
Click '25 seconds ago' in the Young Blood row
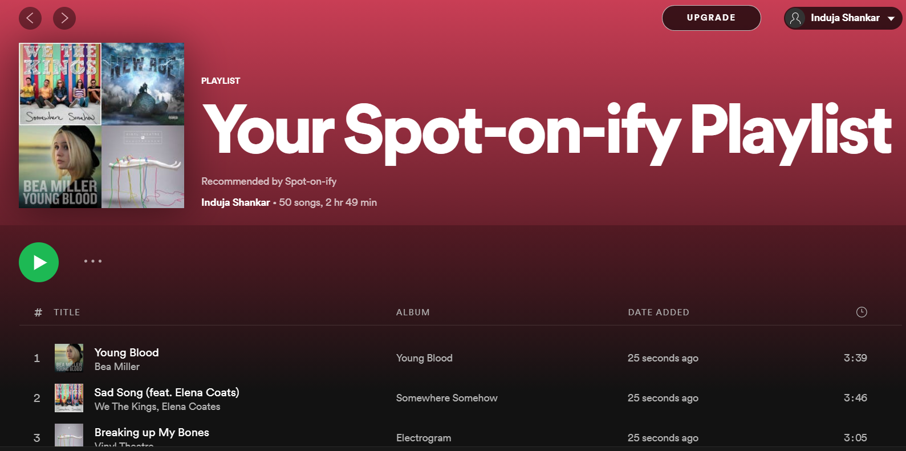pyautogui.click(x=663, y=358)
